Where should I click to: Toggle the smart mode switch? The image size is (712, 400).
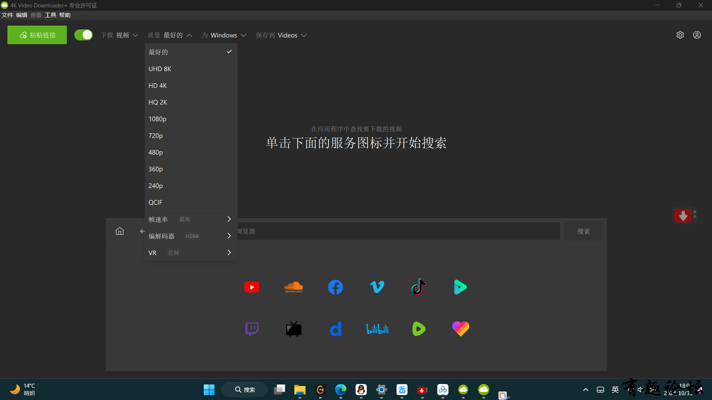click(x=83, y=35)
